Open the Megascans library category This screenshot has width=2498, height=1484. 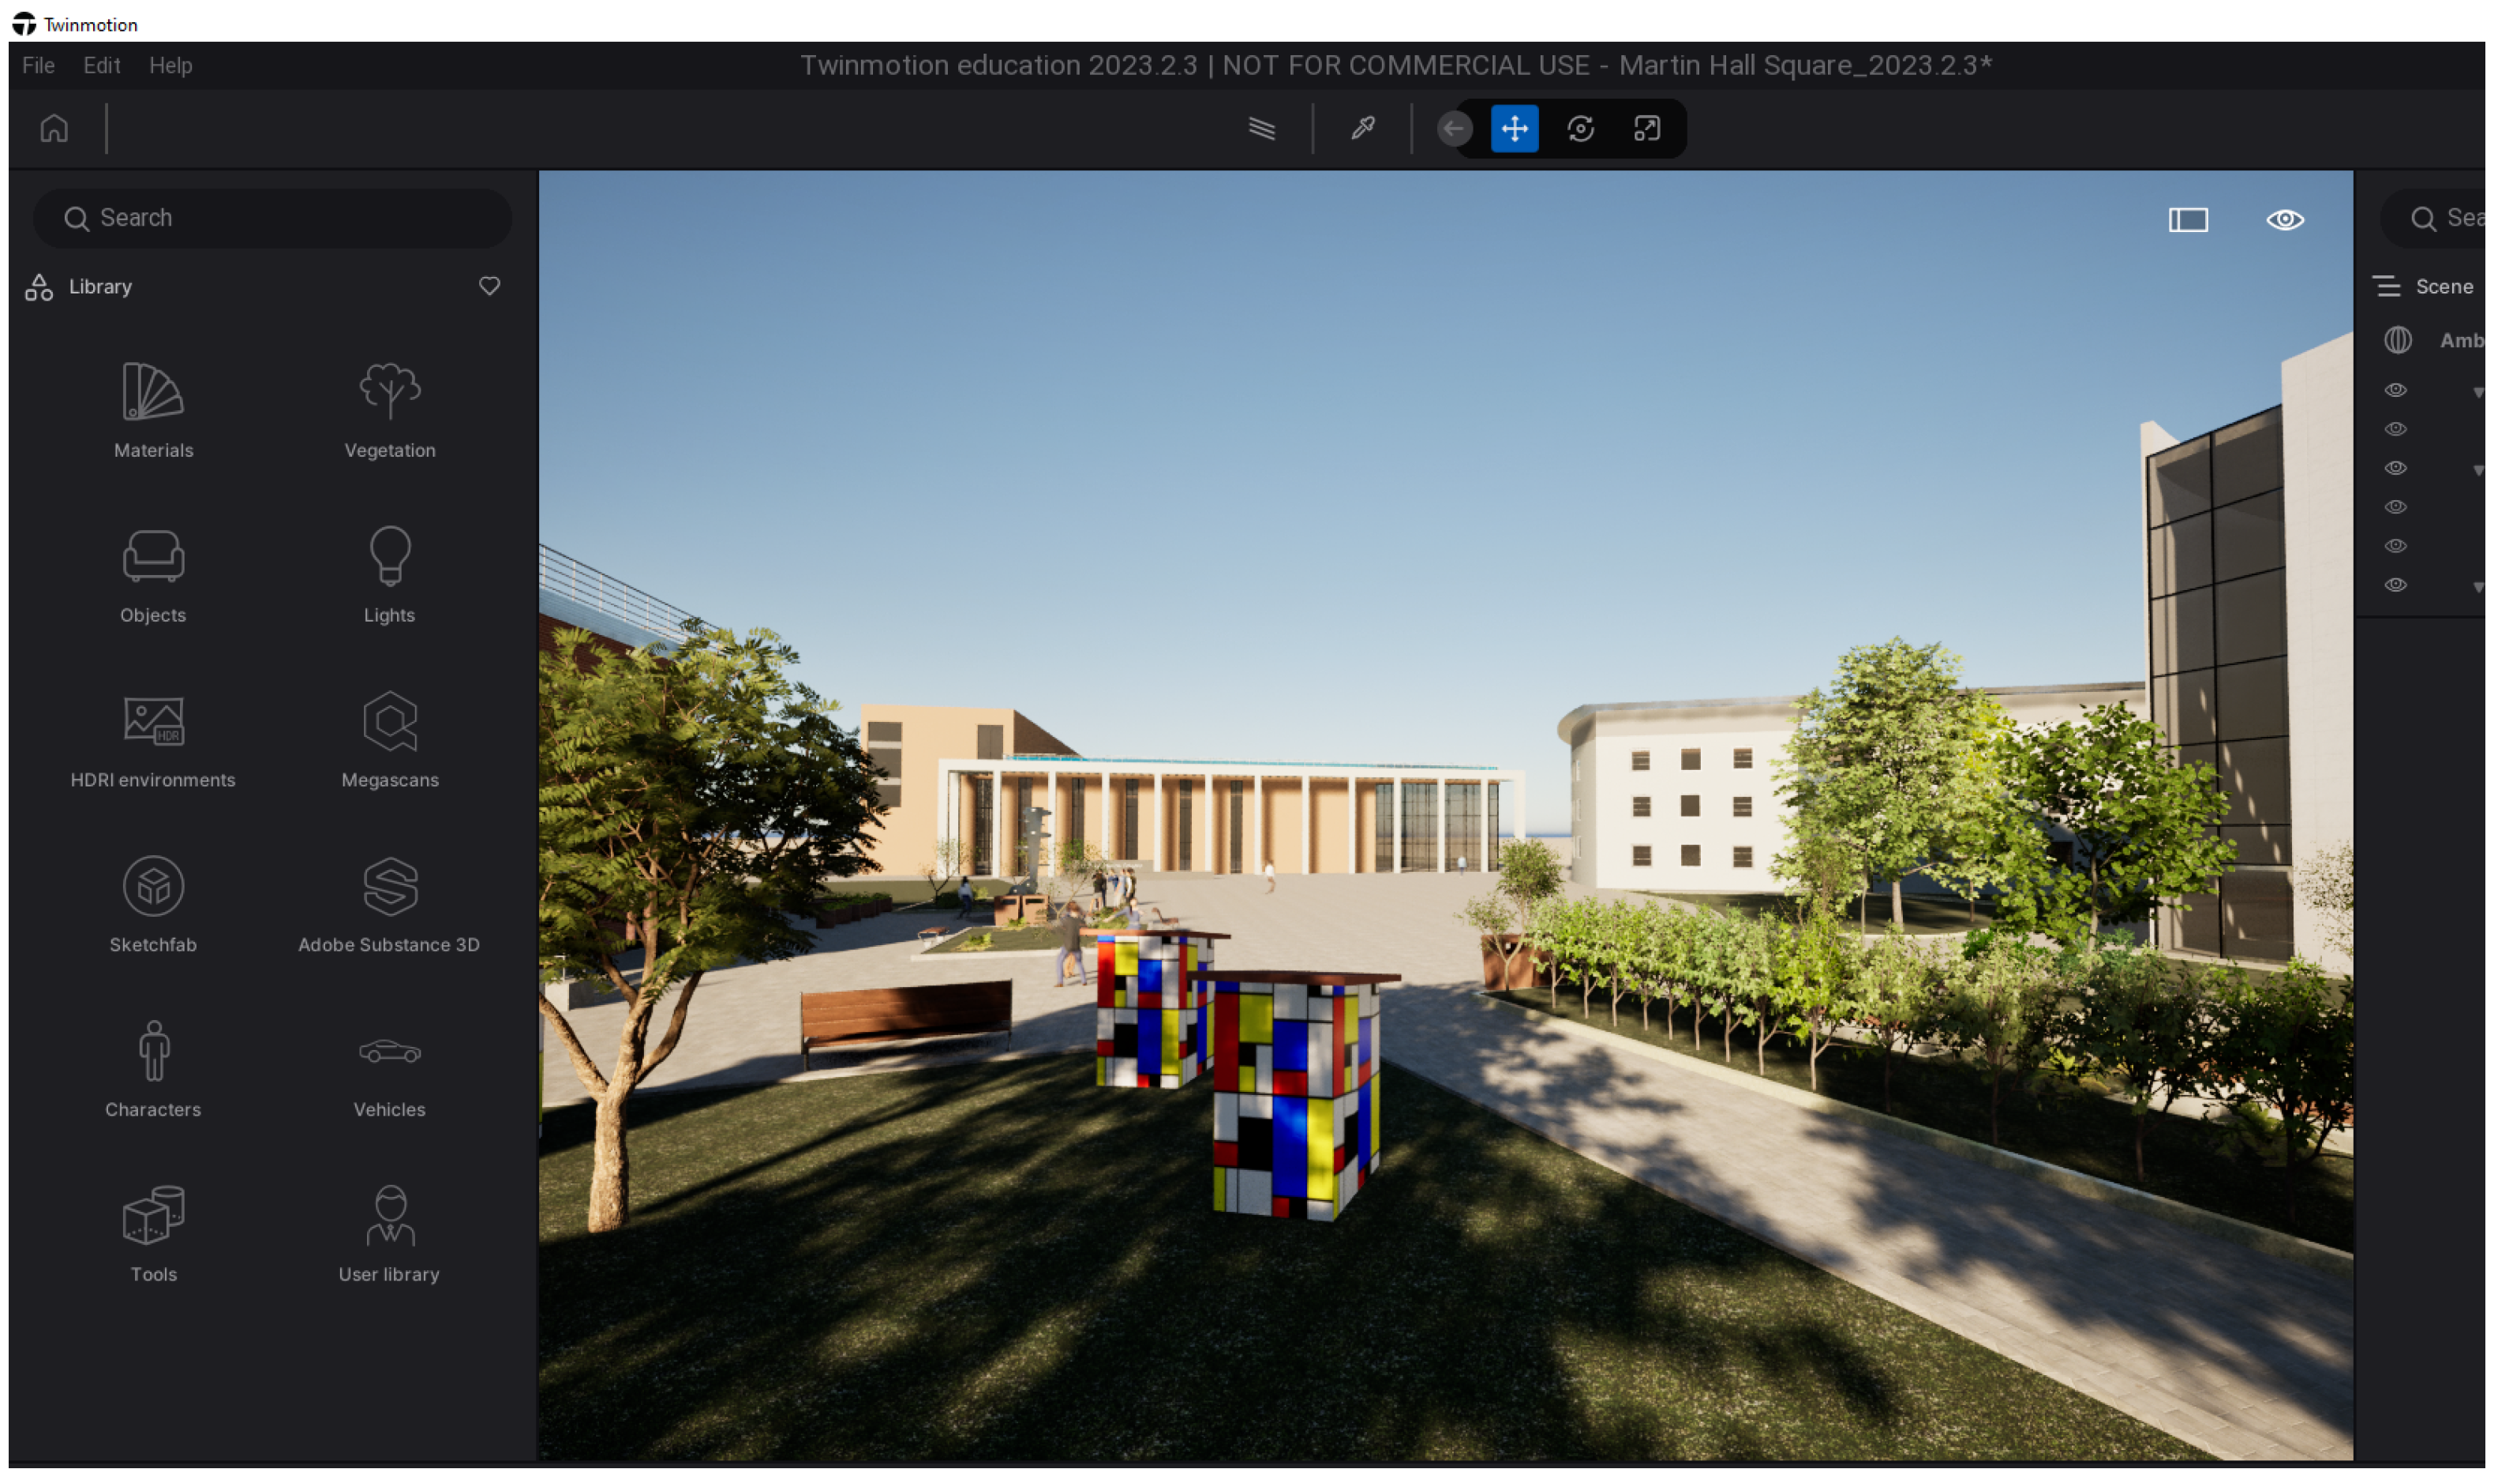coord(389,741)
